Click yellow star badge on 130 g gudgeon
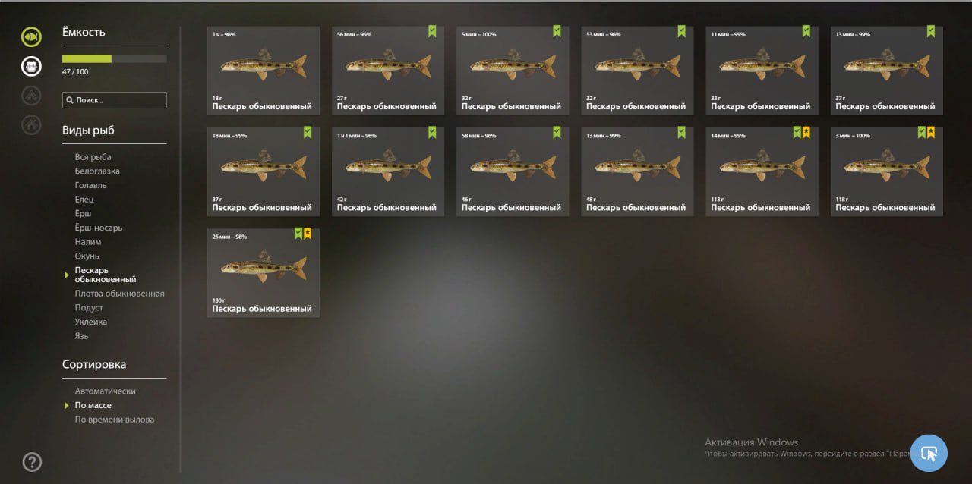Viewport: 972px width, 484px height. point(308,234)
